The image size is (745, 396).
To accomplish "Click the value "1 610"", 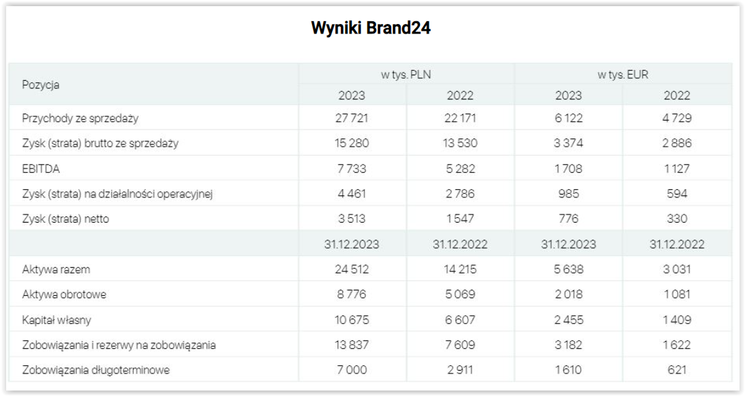I will click(x=568, y=370).
